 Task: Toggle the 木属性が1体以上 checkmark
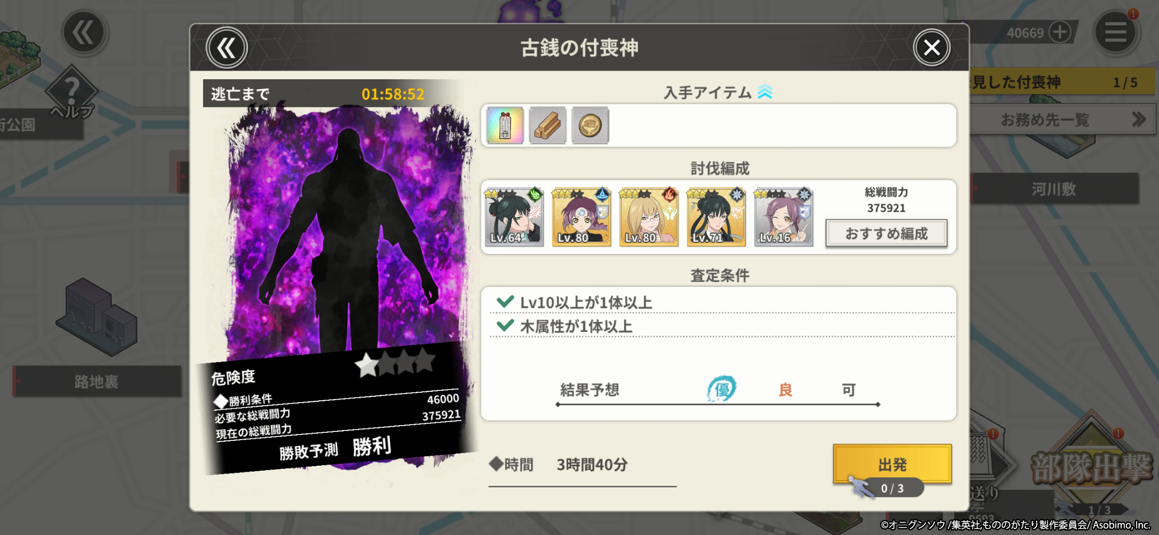tap(505, 325)
